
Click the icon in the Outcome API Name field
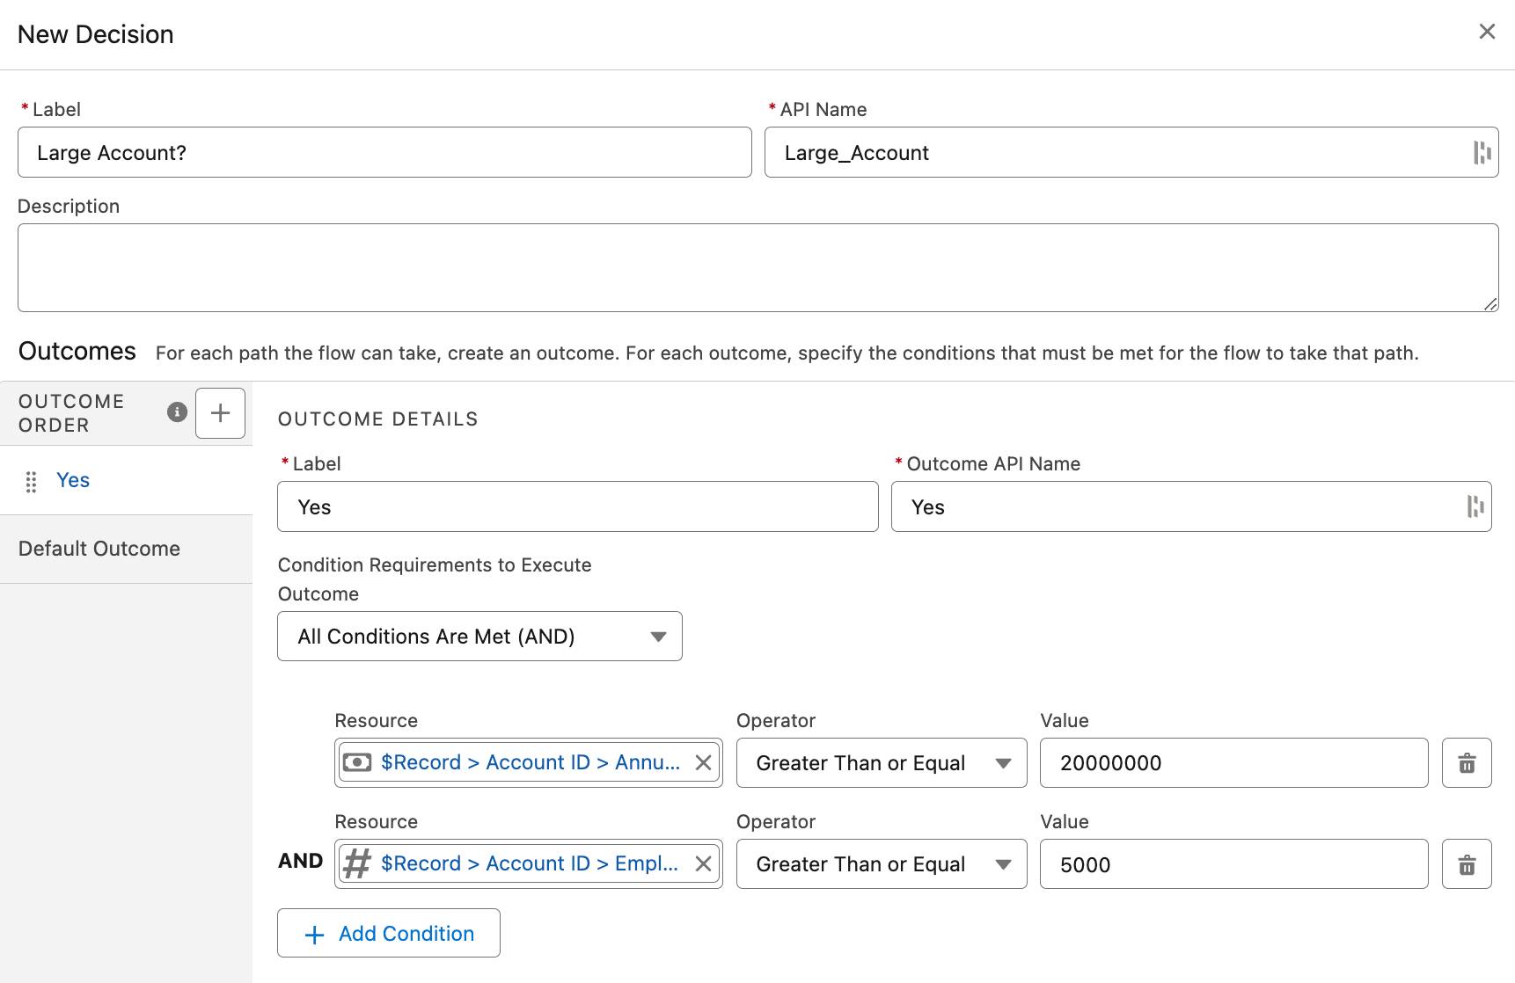1475,506
